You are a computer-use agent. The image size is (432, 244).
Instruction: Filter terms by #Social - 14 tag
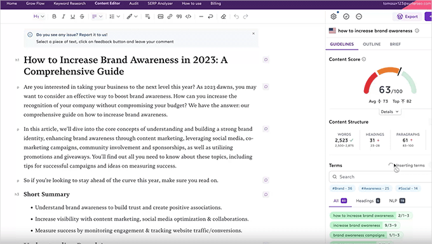pyautogui.click(x=408, y=189)
